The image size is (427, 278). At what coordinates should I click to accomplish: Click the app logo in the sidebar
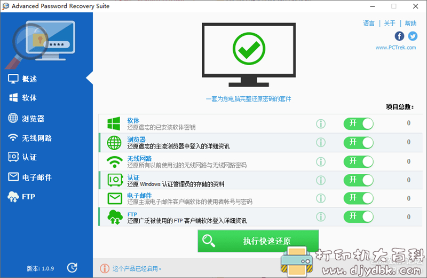coord(41,44)
